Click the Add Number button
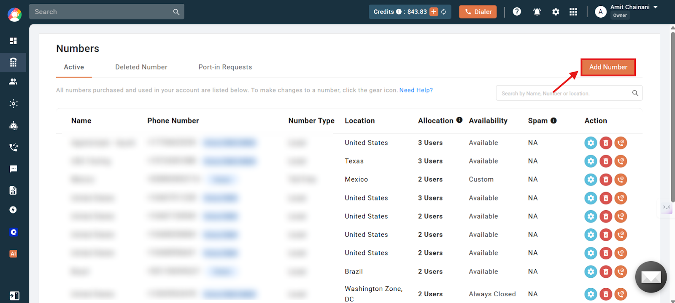 [x=608, y=67]
